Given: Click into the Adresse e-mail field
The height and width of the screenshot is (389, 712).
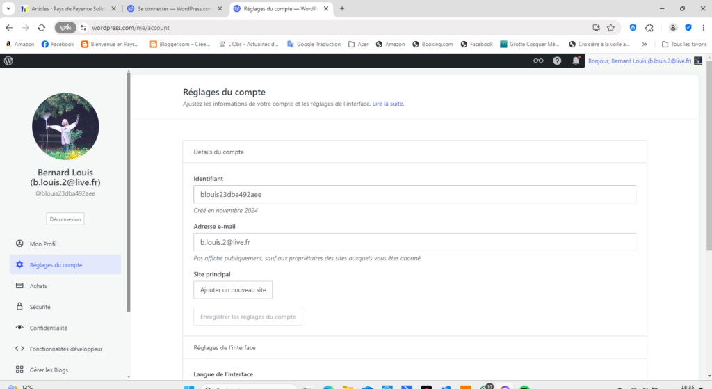Looking at the screenshot, I should tap(414, 242).
